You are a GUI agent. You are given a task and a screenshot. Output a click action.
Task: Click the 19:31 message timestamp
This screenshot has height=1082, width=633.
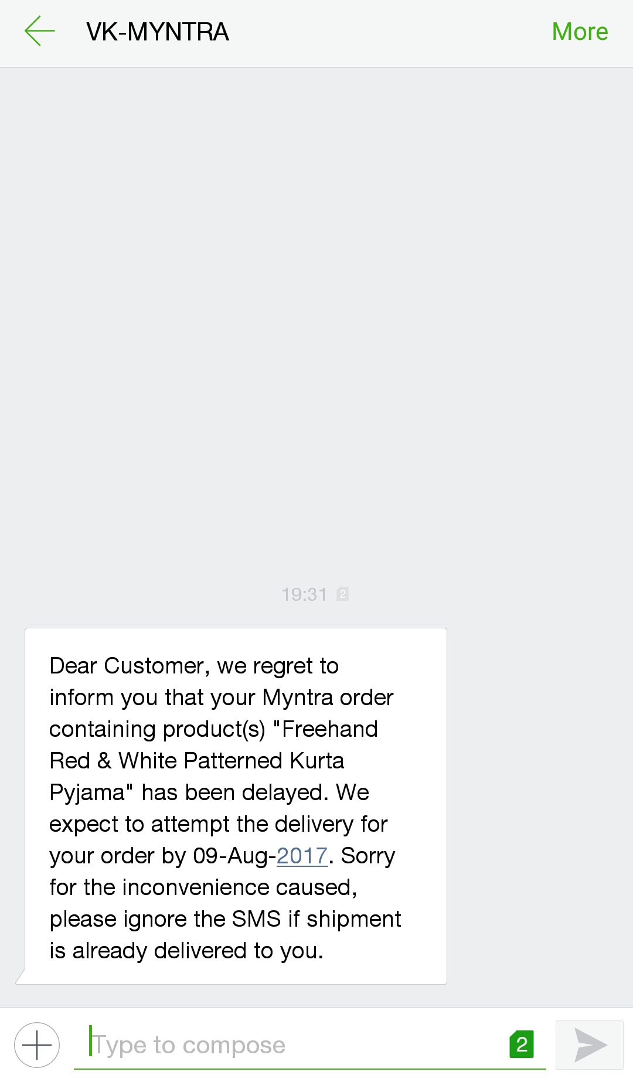click(304, 594)
